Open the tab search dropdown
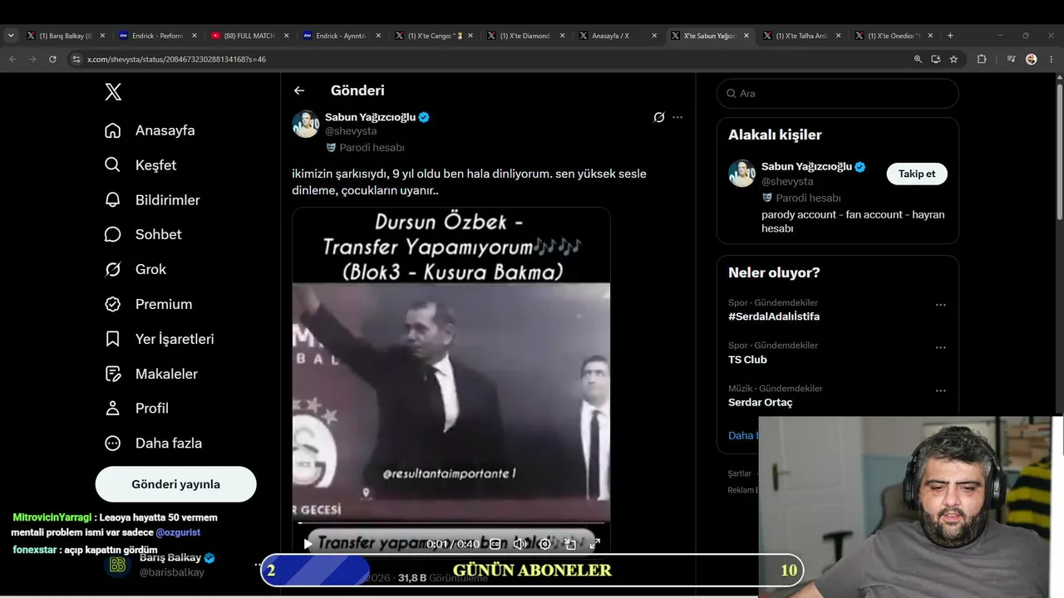The width and height of the screenshot is (1064, 598). [11, 36]
